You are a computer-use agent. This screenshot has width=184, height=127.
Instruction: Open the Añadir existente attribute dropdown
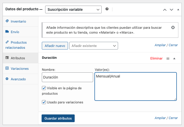click(93, 46)
